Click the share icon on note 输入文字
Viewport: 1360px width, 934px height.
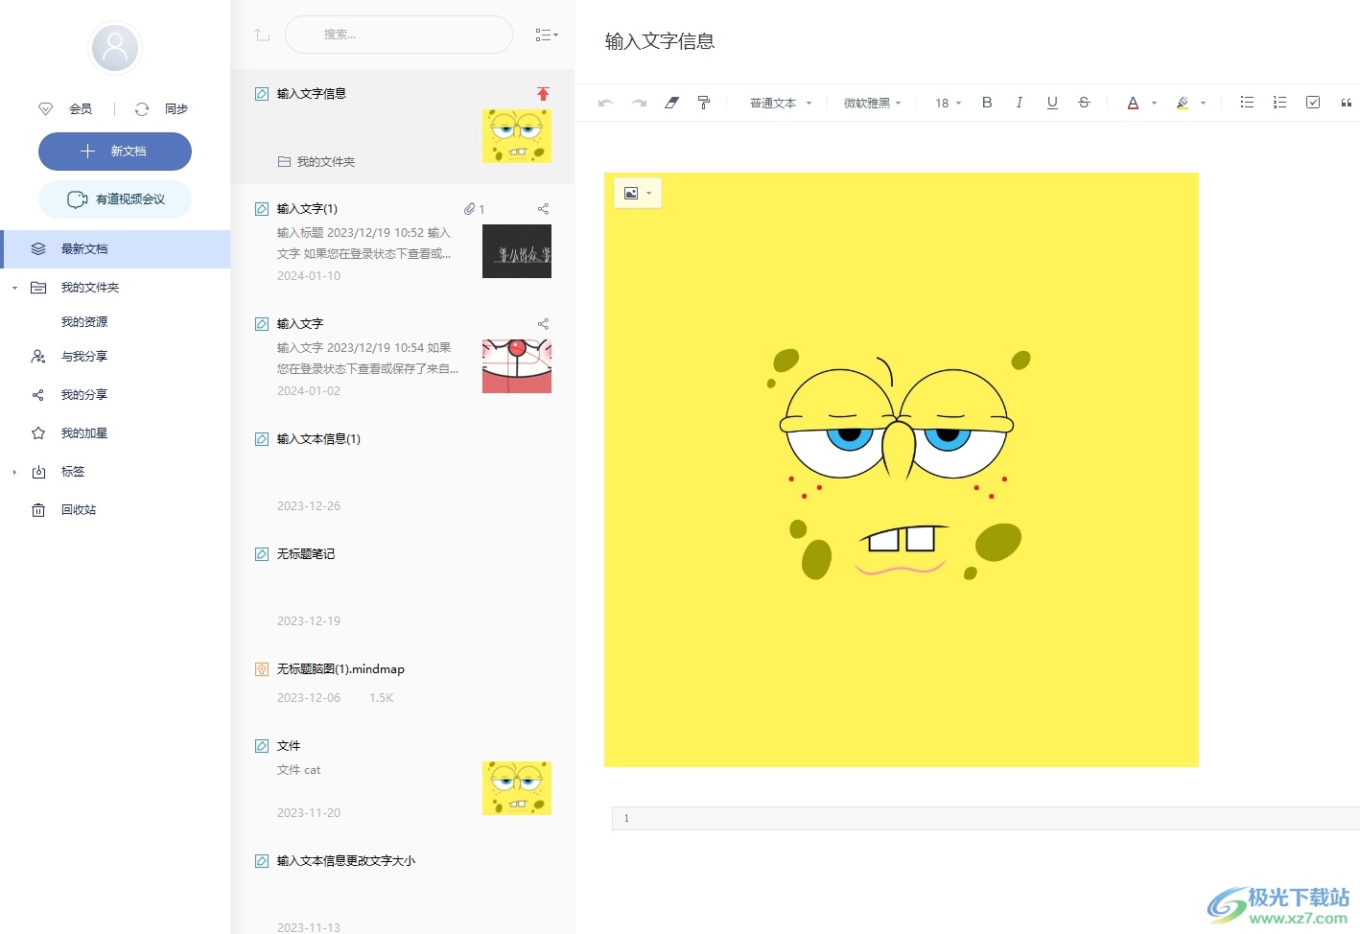[x=543, y=324]
